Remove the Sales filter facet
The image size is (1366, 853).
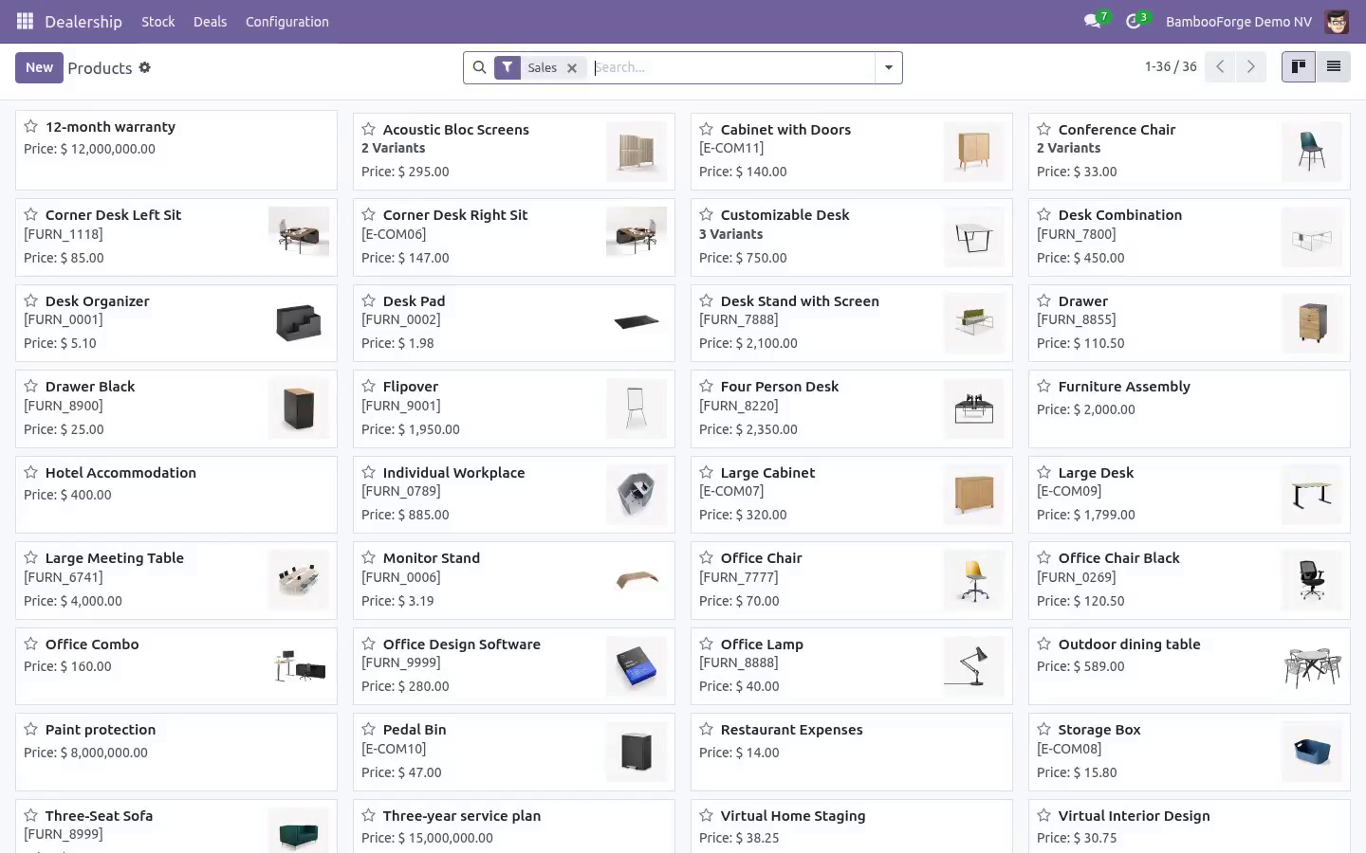pos(572,68)
